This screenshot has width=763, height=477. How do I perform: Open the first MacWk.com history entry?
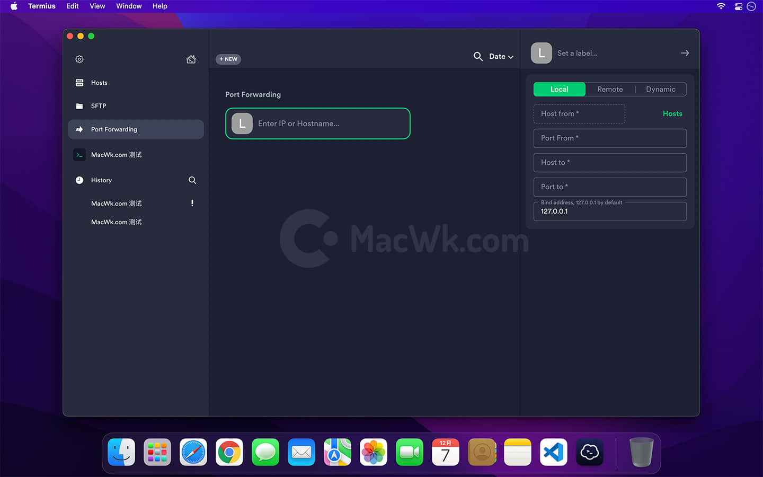pos(117,204)
